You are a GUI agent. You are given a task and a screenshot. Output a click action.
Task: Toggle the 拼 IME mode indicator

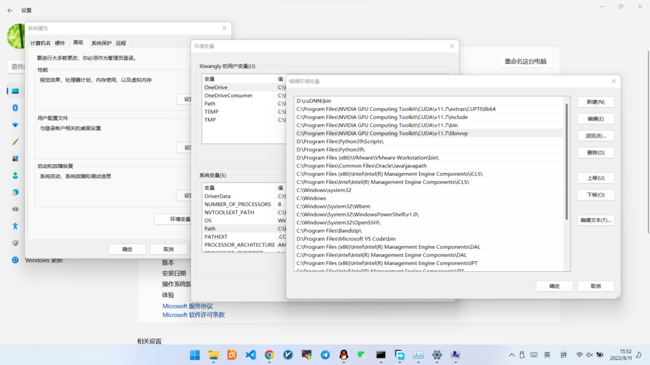[x=564, y=355]
